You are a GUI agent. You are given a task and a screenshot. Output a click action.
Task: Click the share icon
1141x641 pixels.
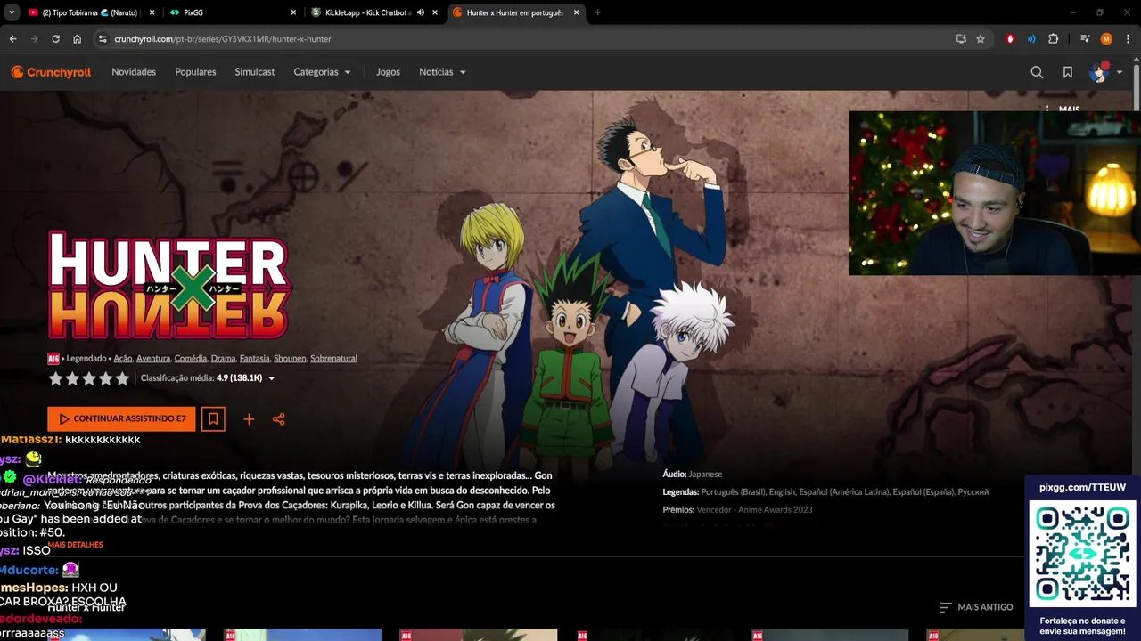[x=279, y=419]
